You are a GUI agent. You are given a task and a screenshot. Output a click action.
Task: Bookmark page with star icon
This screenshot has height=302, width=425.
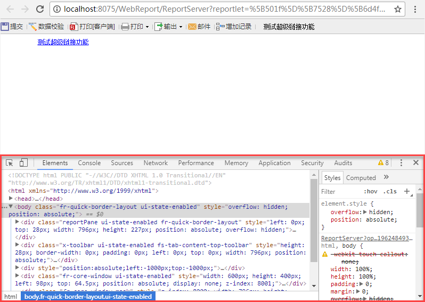point(398,10)
